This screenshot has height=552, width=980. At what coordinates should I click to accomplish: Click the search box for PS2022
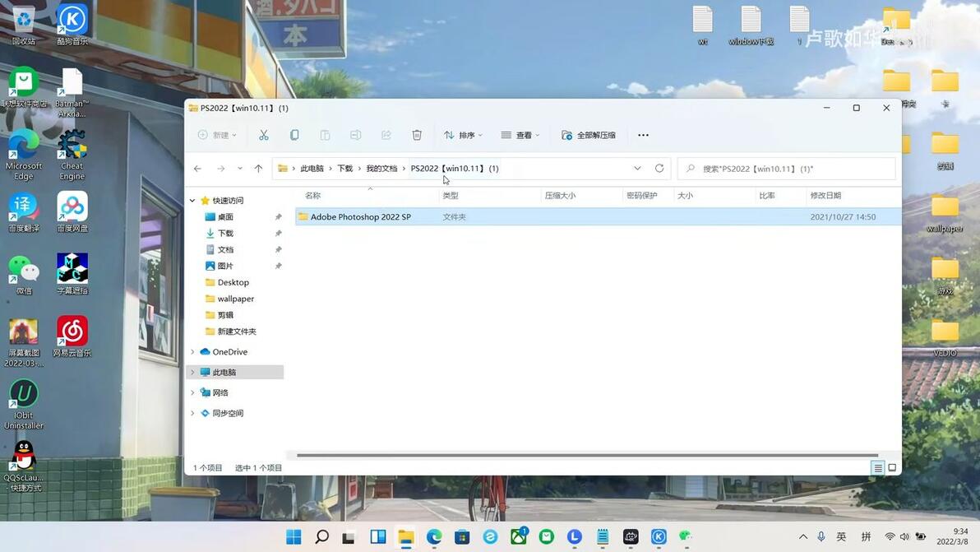(787, 169)
